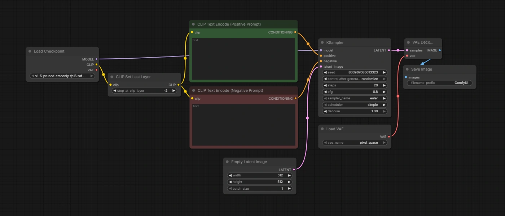
Task: Collapse the Load Checkpoint node via its title dot
Action: 30,51
